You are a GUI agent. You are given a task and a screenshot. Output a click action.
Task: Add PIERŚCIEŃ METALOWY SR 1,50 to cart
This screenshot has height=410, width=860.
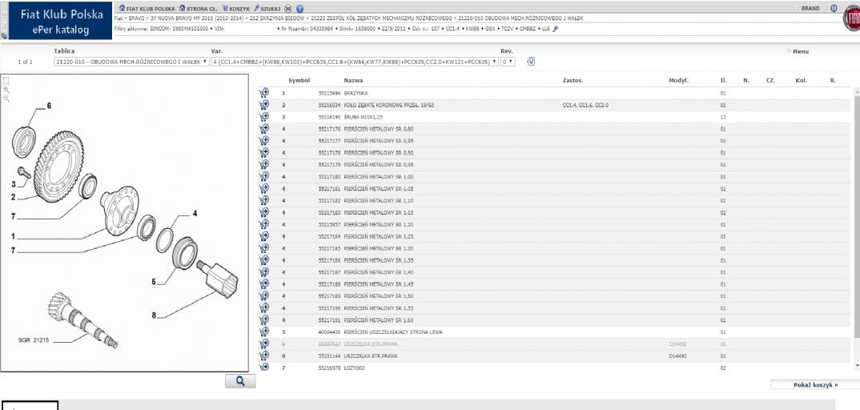click(x=263, y=295)
